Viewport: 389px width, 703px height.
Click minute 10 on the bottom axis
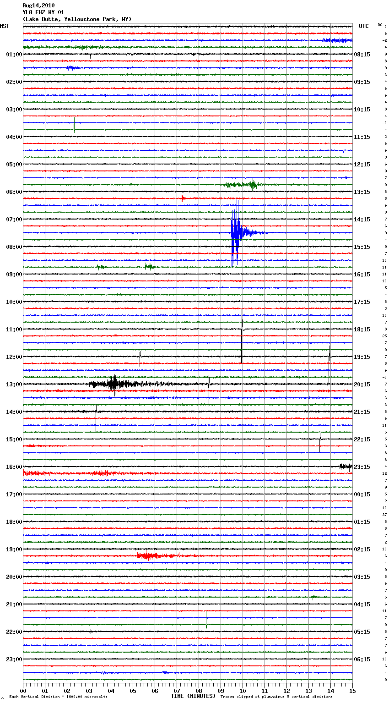243,691
